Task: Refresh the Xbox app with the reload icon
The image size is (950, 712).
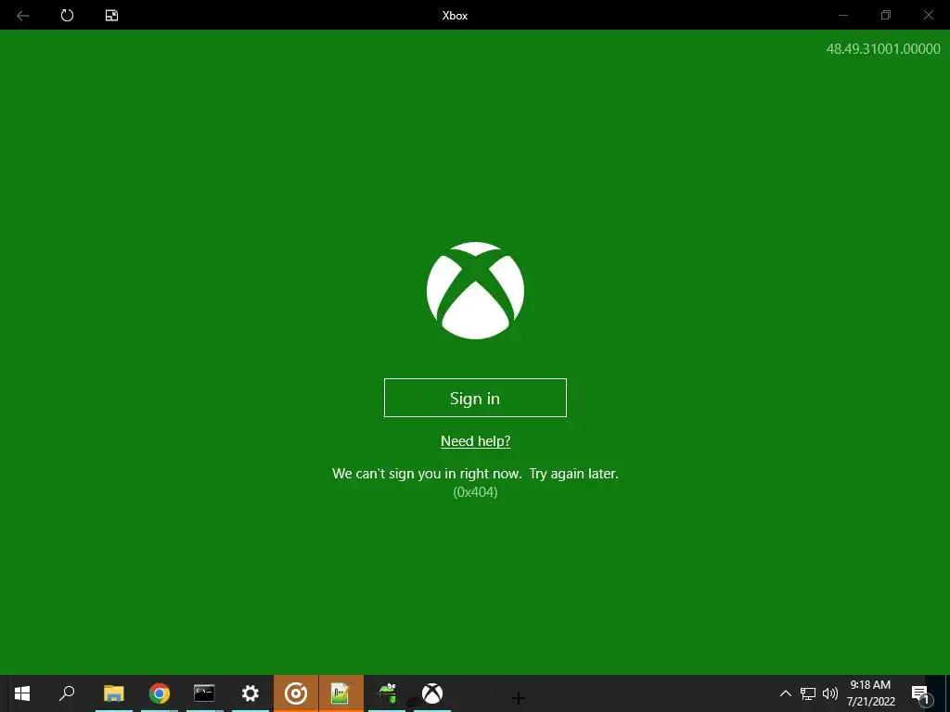Action: [67, 15]
